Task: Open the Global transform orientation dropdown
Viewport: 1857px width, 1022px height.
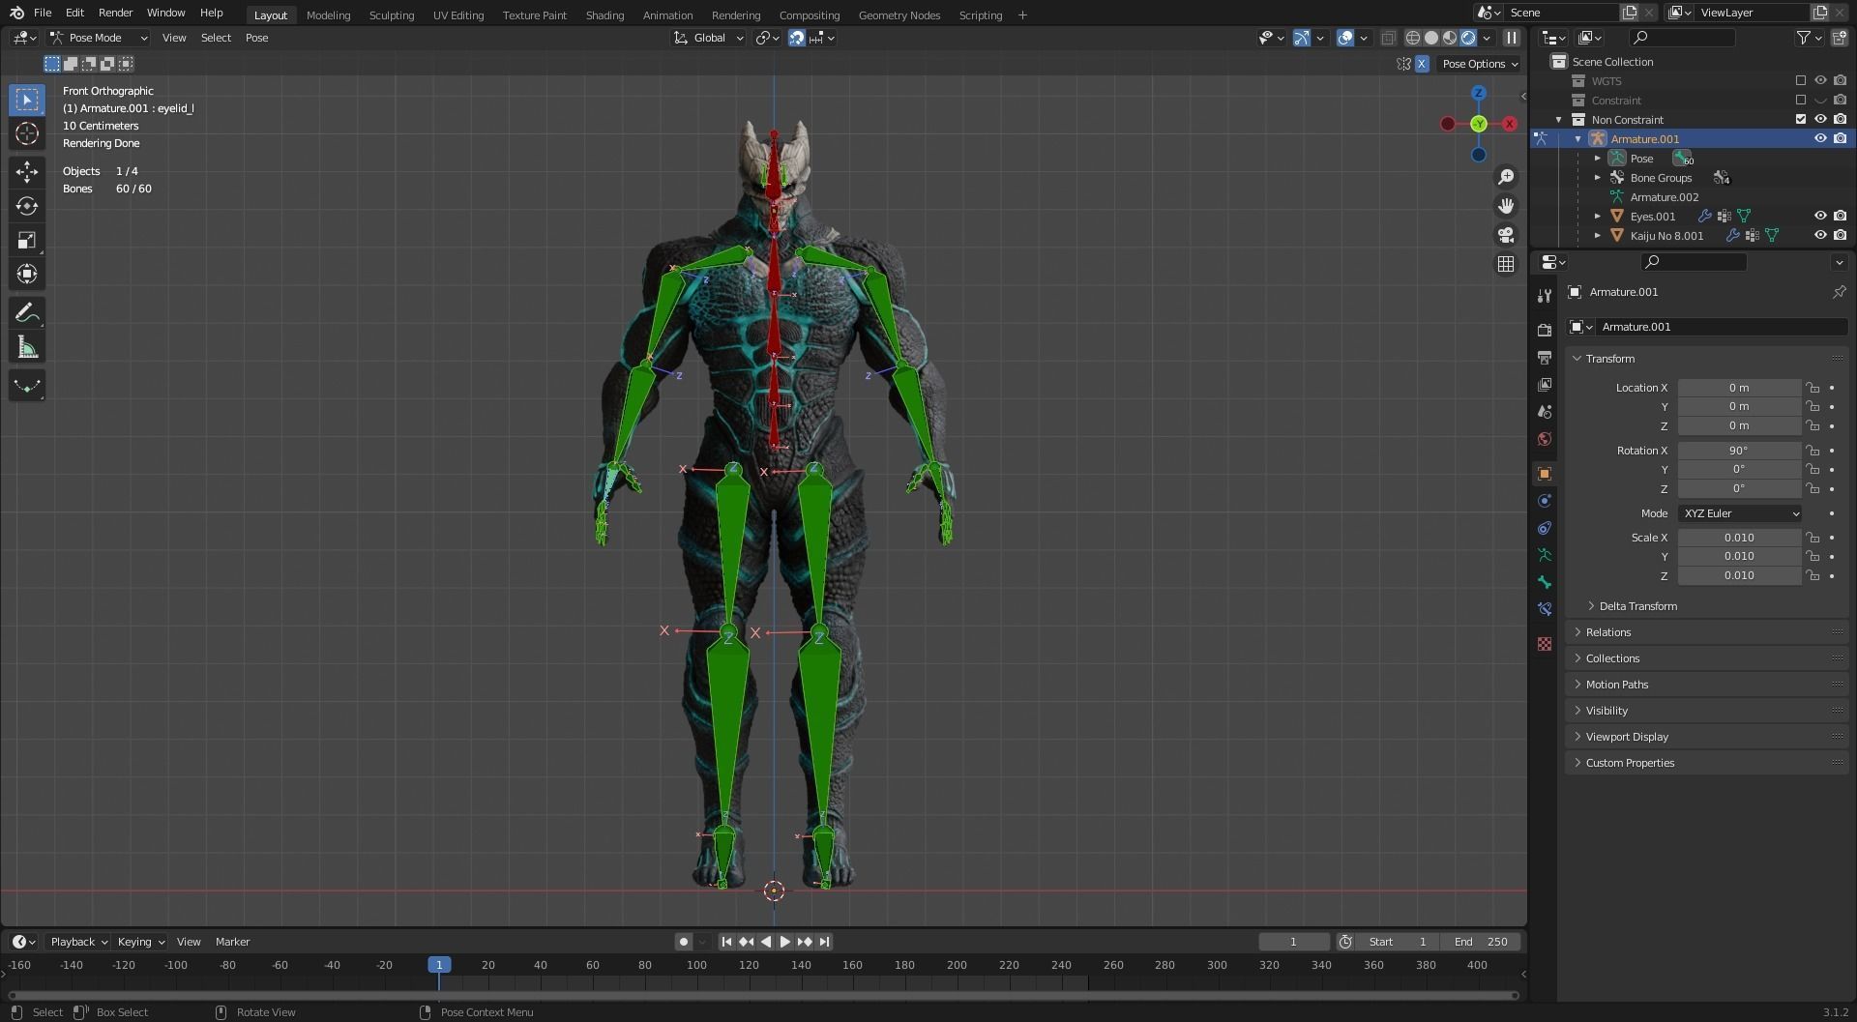Action: 709,38
